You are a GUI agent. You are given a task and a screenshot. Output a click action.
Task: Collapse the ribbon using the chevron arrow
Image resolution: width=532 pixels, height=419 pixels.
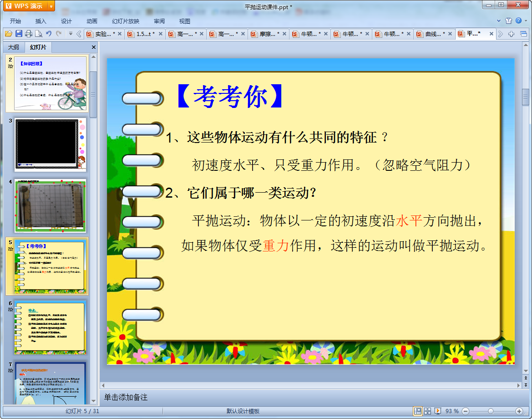pyautogui.click(x=499, y=21)
